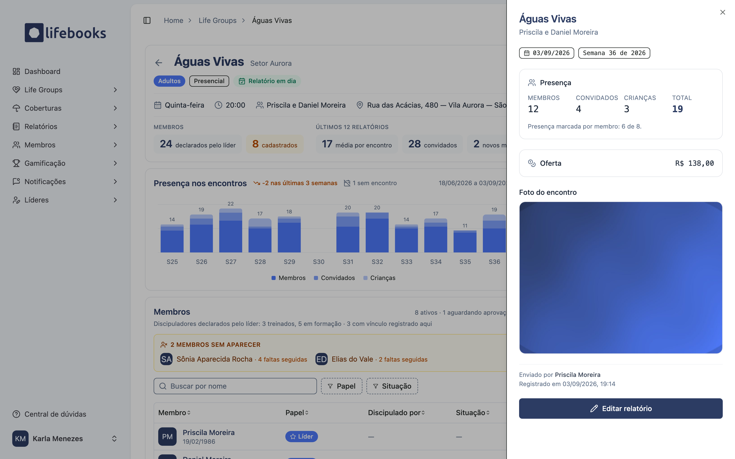Expand the Coberturas chevron
Screen dimensions: 735x459
(x=115, y=108)
